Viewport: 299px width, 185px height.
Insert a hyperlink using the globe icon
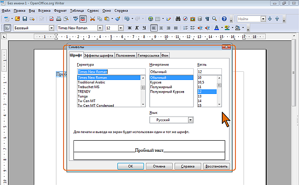pos(150,19)
